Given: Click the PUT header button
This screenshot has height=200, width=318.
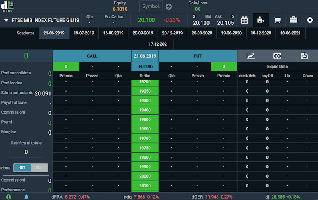Looking at the screenshot, I should coord(198,56).
